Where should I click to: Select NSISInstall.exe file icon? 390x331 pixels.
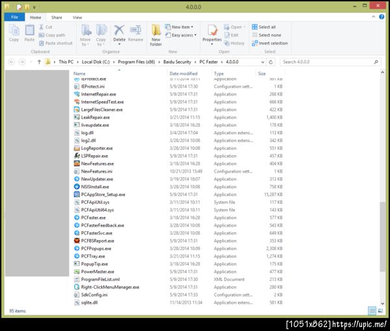77,186
